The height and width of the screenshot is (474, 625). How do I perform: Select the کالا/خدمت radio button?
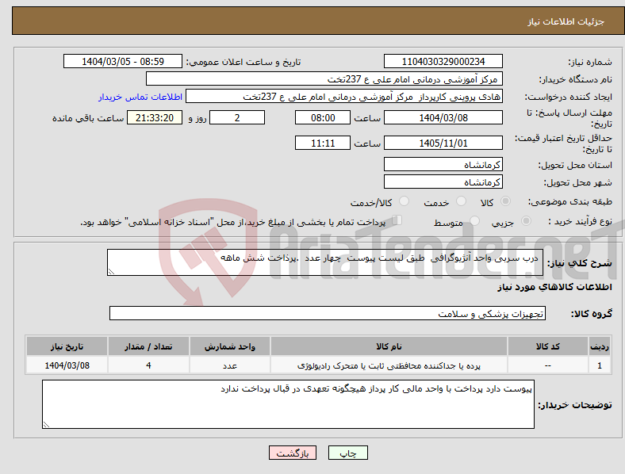405,201
